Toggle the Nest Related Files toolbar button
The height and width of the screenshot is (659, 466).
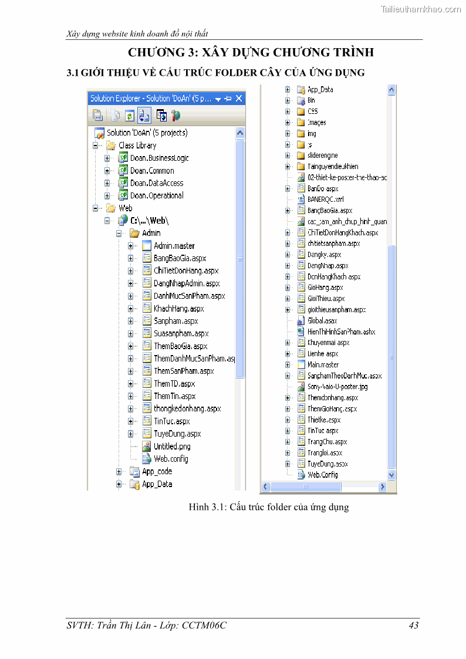coord(144,116)
